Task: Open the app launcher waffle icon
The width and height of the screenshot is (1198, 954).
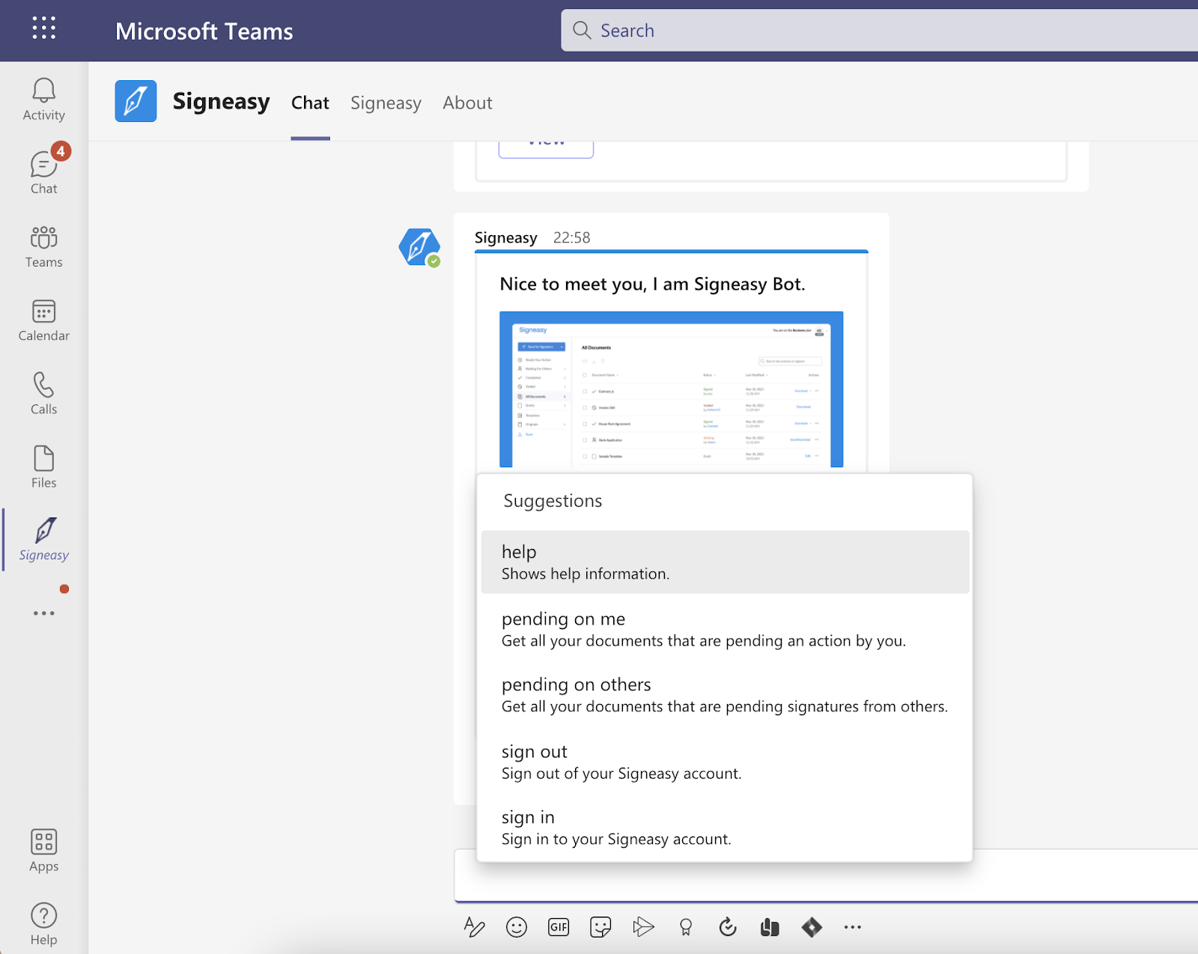Action: coord(43,28)
